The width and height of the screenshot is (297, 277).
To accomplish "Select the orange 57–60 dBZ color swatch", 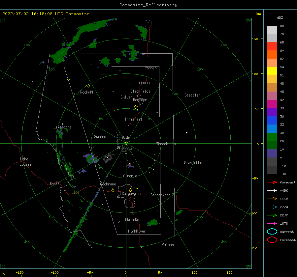I will tap(272, 55).
